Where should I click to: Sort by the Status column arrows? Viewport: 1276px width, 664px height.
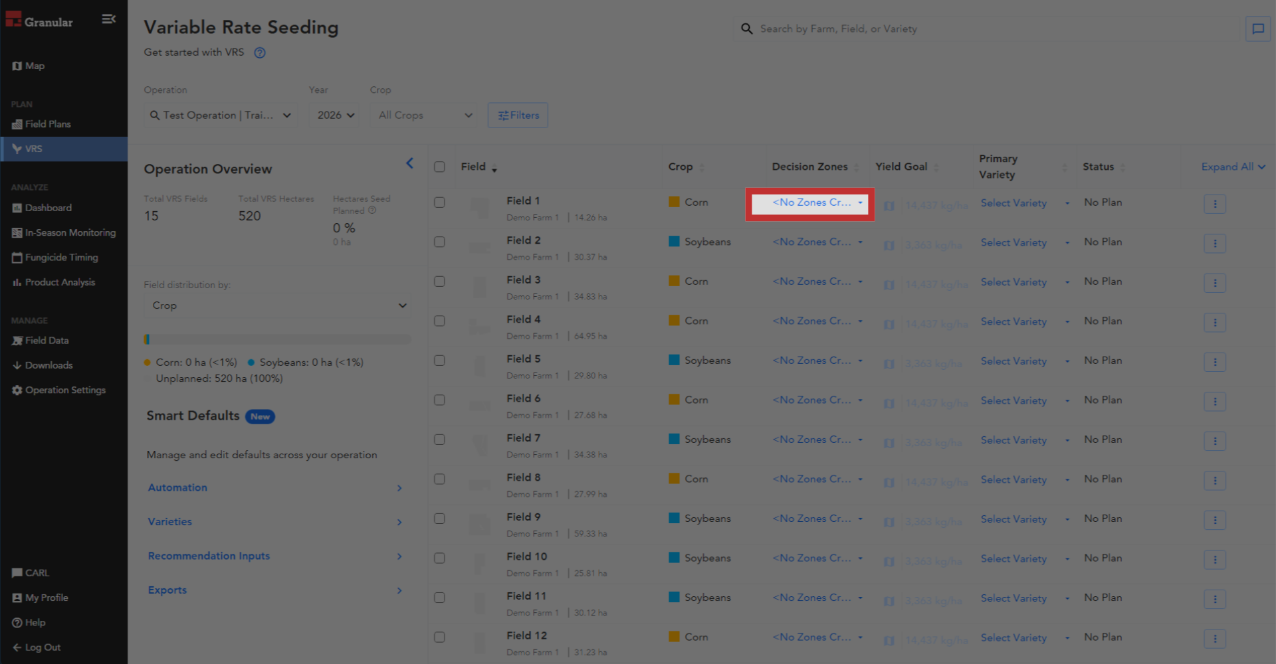pyautogui.click(x=1122, y=167)
